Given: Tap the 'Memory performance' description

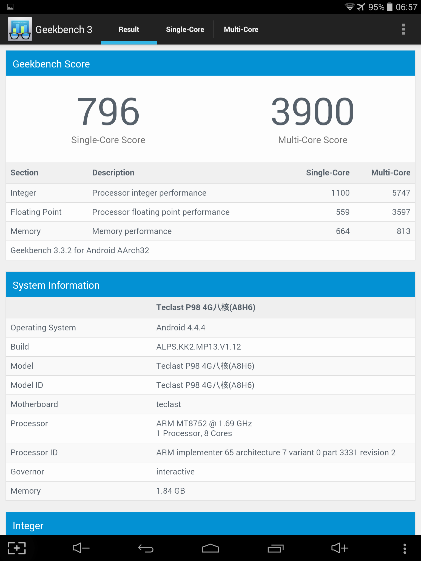Looking at the screenshot, I should point(132,231).
